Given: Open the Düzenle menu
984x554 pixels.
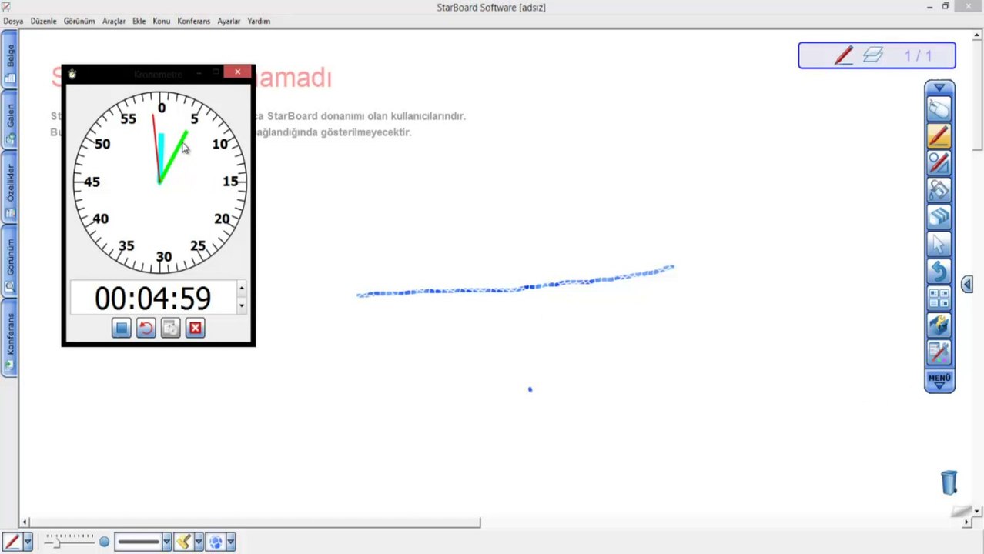Looking at the screenshot, I should 43,21.
